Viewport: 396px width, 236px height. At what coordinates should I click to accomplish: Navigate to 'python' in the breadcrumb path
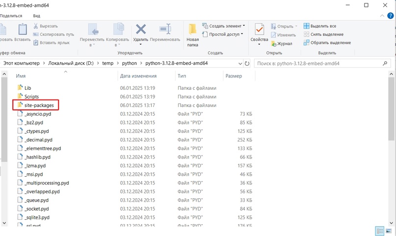click(130, 63)
